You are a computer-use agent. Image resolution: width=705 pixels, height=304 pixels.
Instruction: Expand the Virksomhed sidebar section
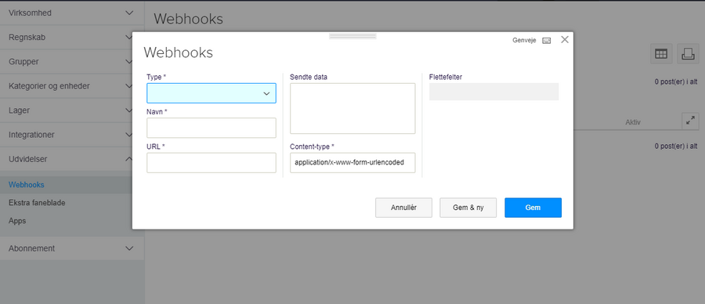pyautogui.click(x=72, y=13)
